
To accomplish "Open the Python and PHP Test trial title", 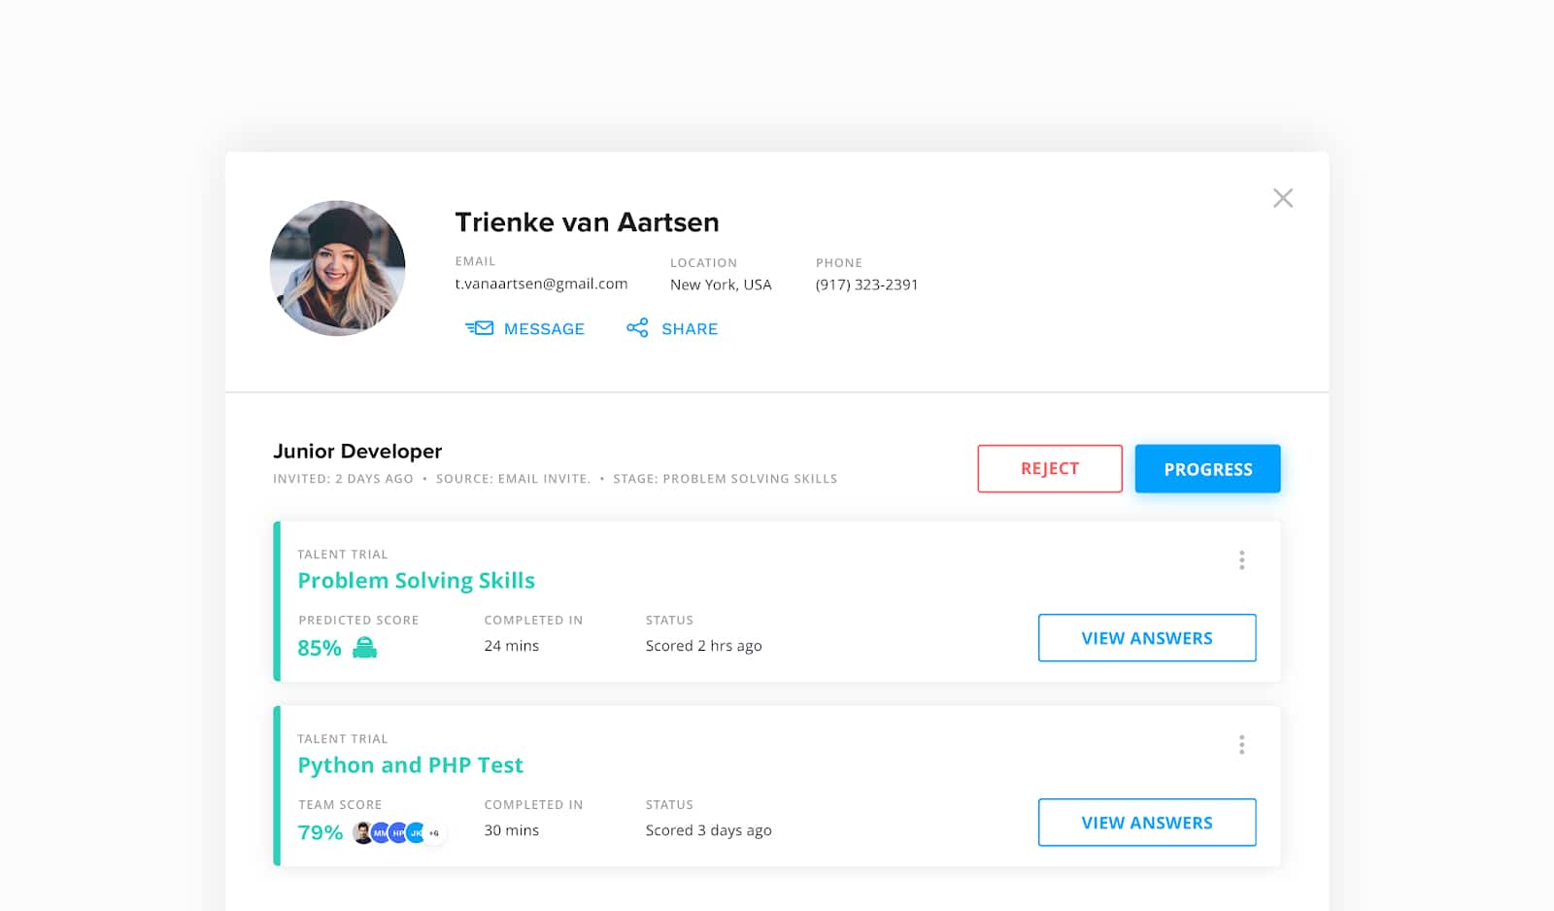I will (411, 764).
